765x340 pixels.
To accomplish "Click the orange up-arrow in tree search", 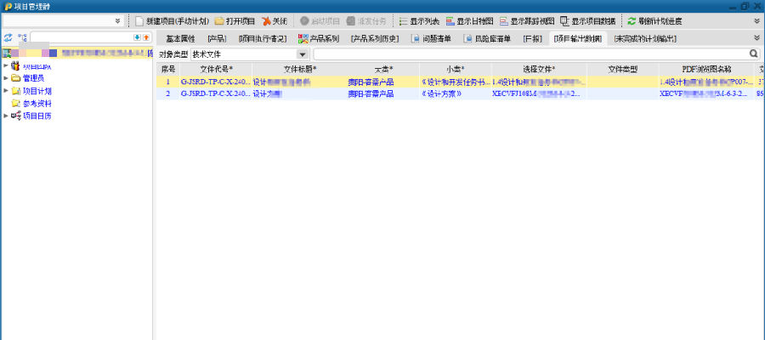I will [146, 37].
